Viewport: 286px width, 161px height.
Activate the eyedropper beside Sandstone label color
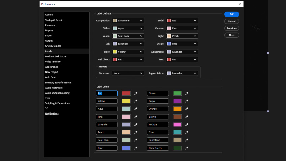point(187,140)
